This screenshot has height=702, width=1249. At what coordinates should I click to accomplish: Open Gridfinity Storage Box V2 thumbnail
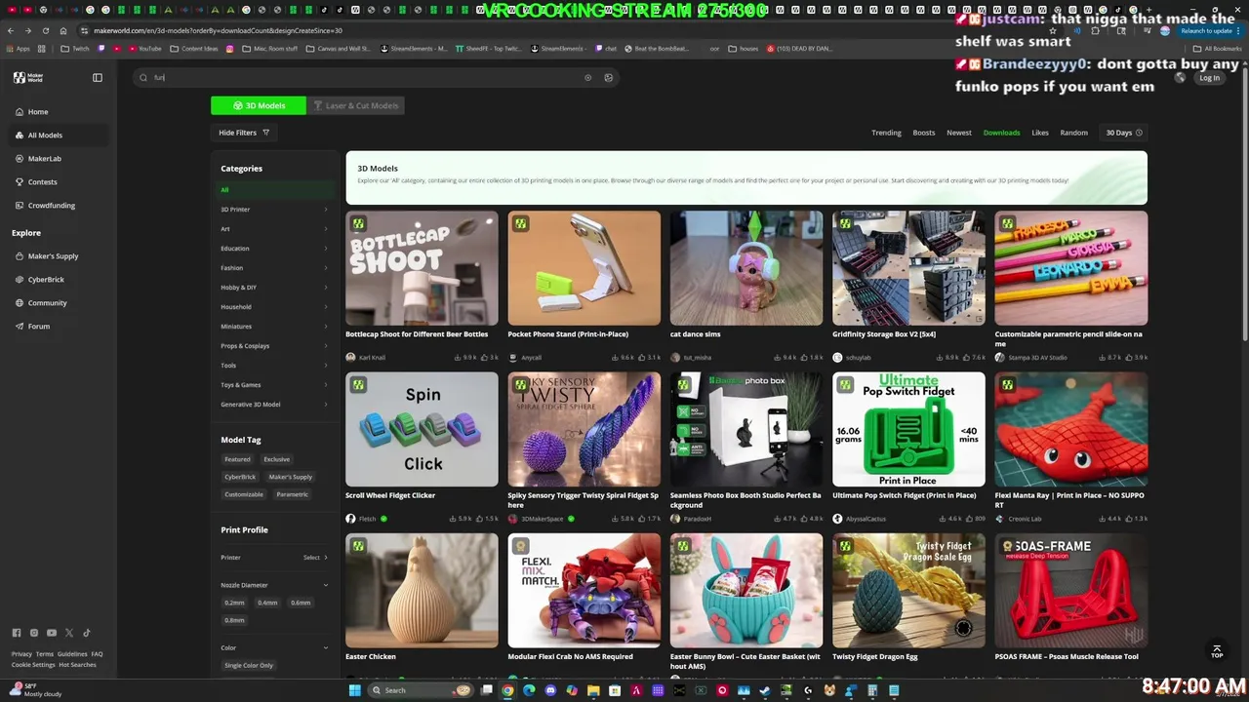(908, 268)
